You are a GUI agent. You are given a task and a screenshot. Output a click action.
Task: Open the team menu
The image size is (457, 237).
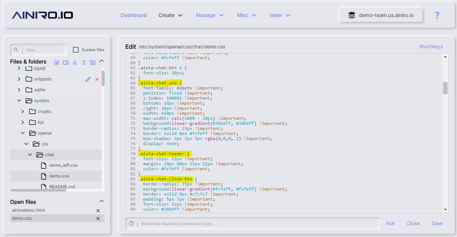click(280, 15)
